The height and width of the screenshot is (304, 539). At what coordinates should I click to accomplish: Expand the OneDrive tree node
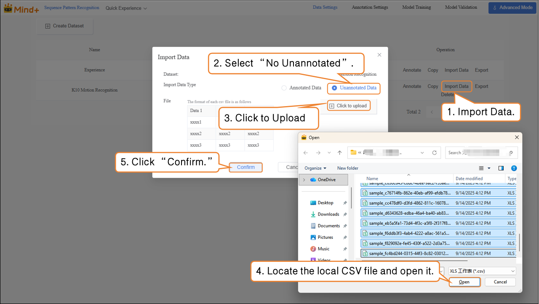point(304,180)
